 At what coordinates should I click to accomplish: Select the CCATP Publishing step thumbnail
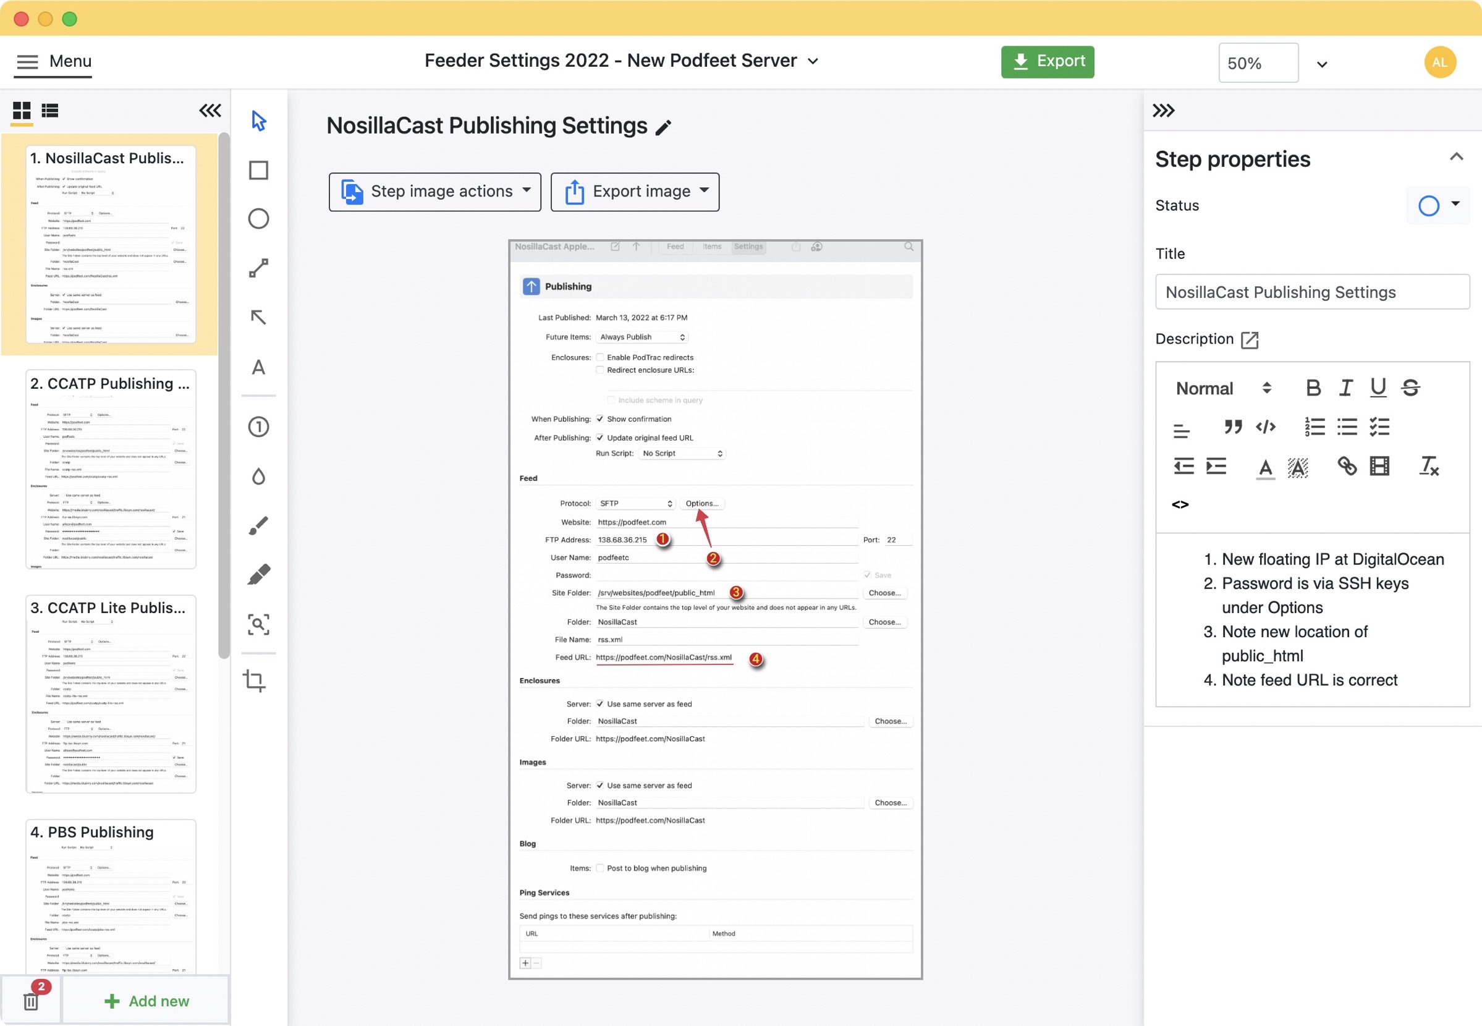point(111,468)
